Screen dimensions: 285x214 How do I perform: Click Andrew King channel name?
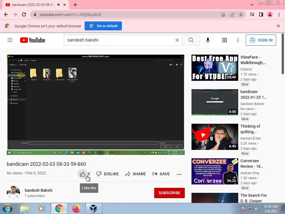click(250, 173)
